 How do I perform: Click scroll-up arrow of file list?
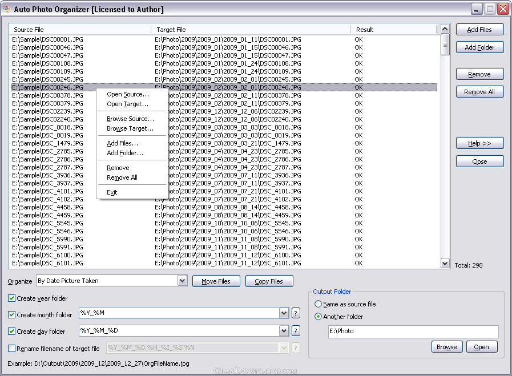(445, 29)
